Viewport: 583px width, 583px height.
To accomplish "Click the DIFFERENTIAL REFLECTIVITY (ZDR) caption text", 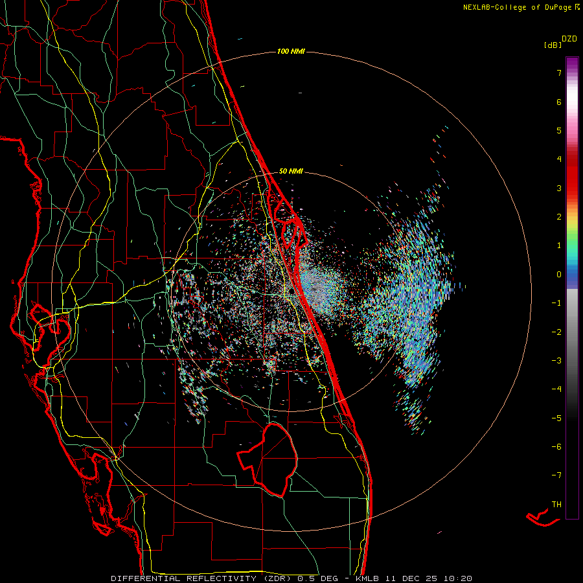I will (x=202, y=578).
